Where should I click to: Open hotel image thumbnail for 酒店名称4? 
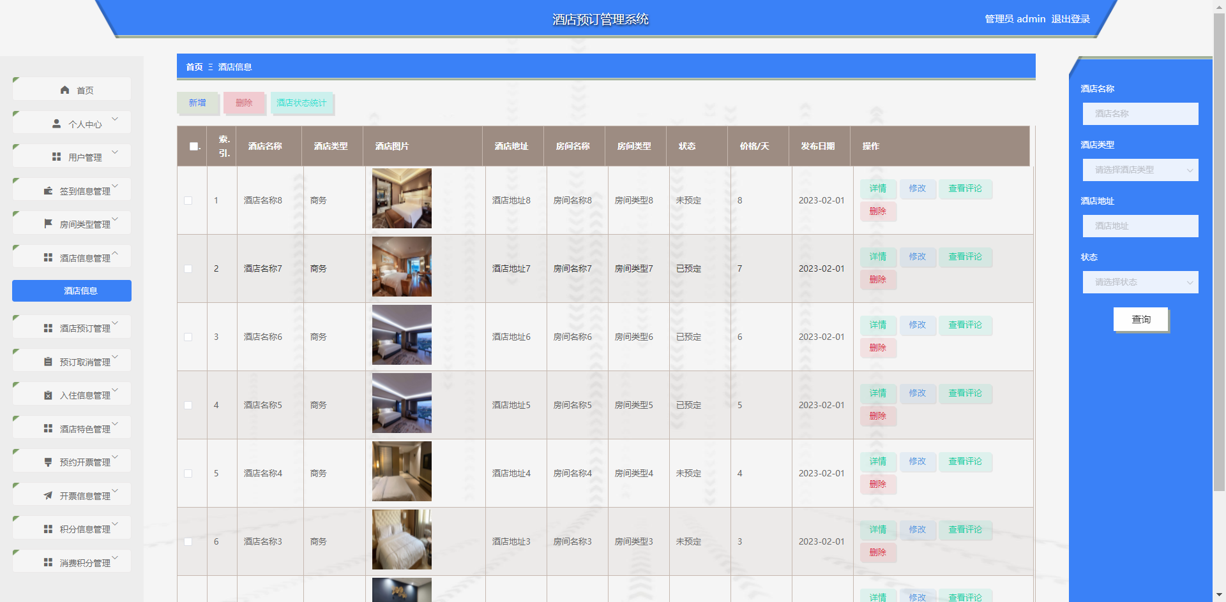(x=402, y=471)
